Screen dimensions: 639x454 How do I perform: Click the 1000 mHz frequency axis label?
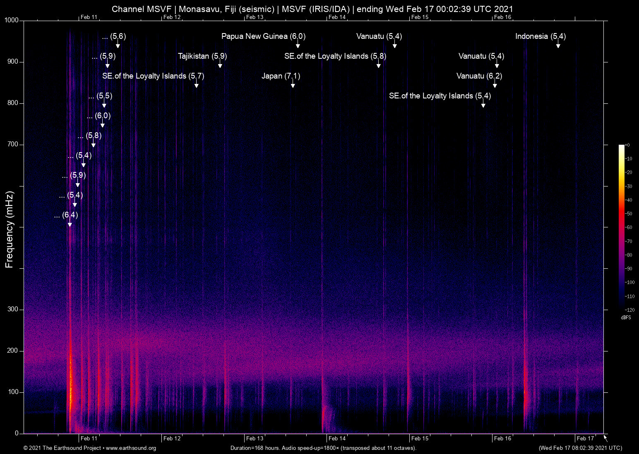tap(11, 20)
